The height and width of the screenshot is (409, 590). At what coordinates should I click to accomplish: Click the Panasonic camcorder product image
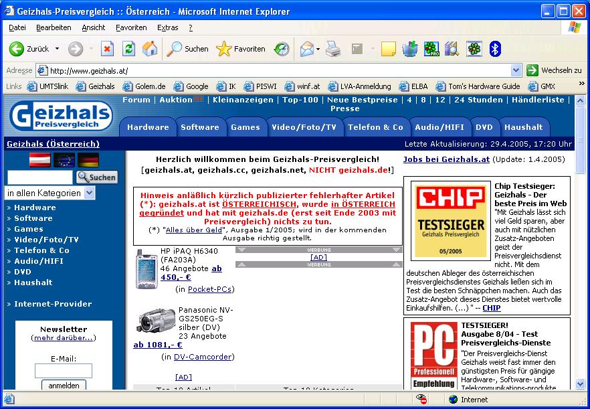click(x=156, y=321)
